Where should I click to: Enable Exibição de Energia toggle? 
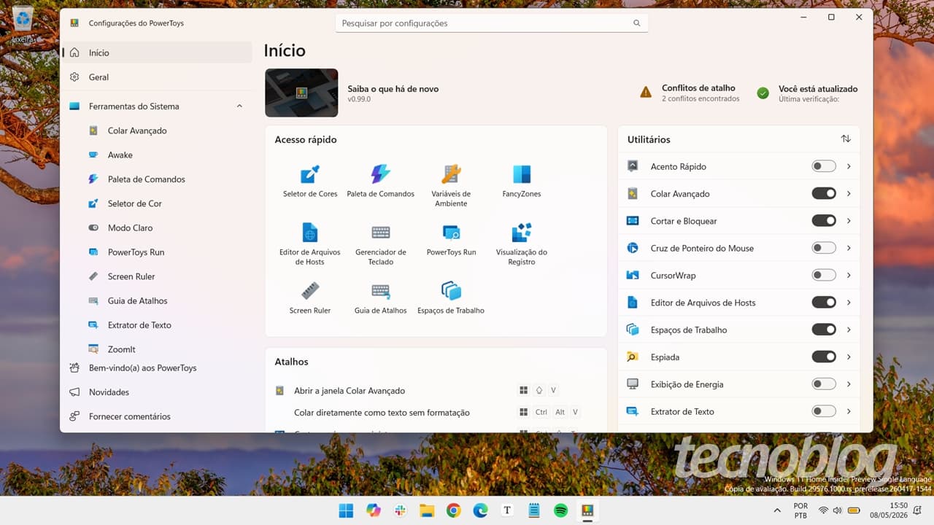click(x=824, y=384)
